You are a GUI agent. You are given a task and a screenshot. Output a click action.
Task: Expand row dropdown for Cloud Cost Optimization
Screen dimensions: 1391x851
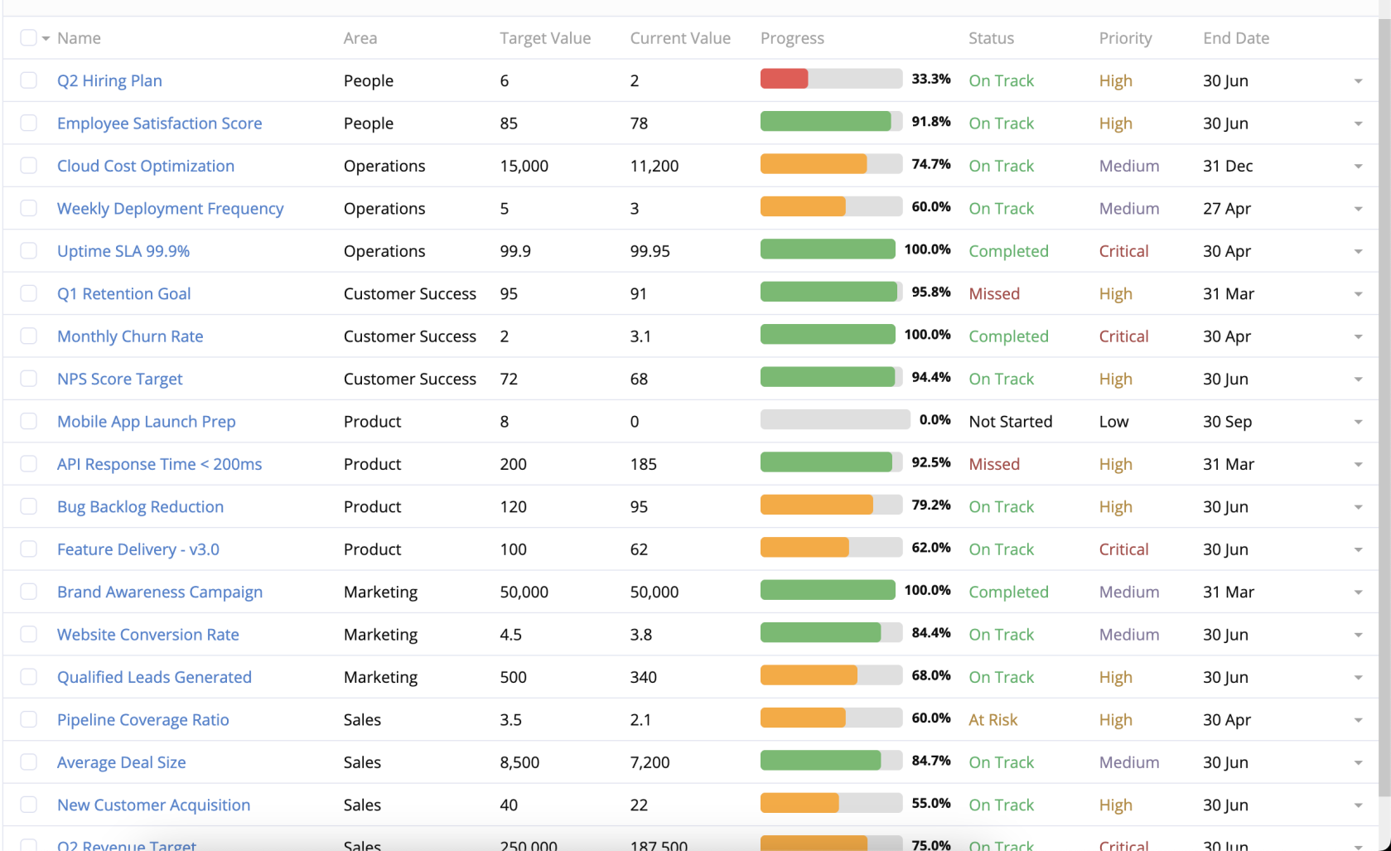coord(1358,167)
